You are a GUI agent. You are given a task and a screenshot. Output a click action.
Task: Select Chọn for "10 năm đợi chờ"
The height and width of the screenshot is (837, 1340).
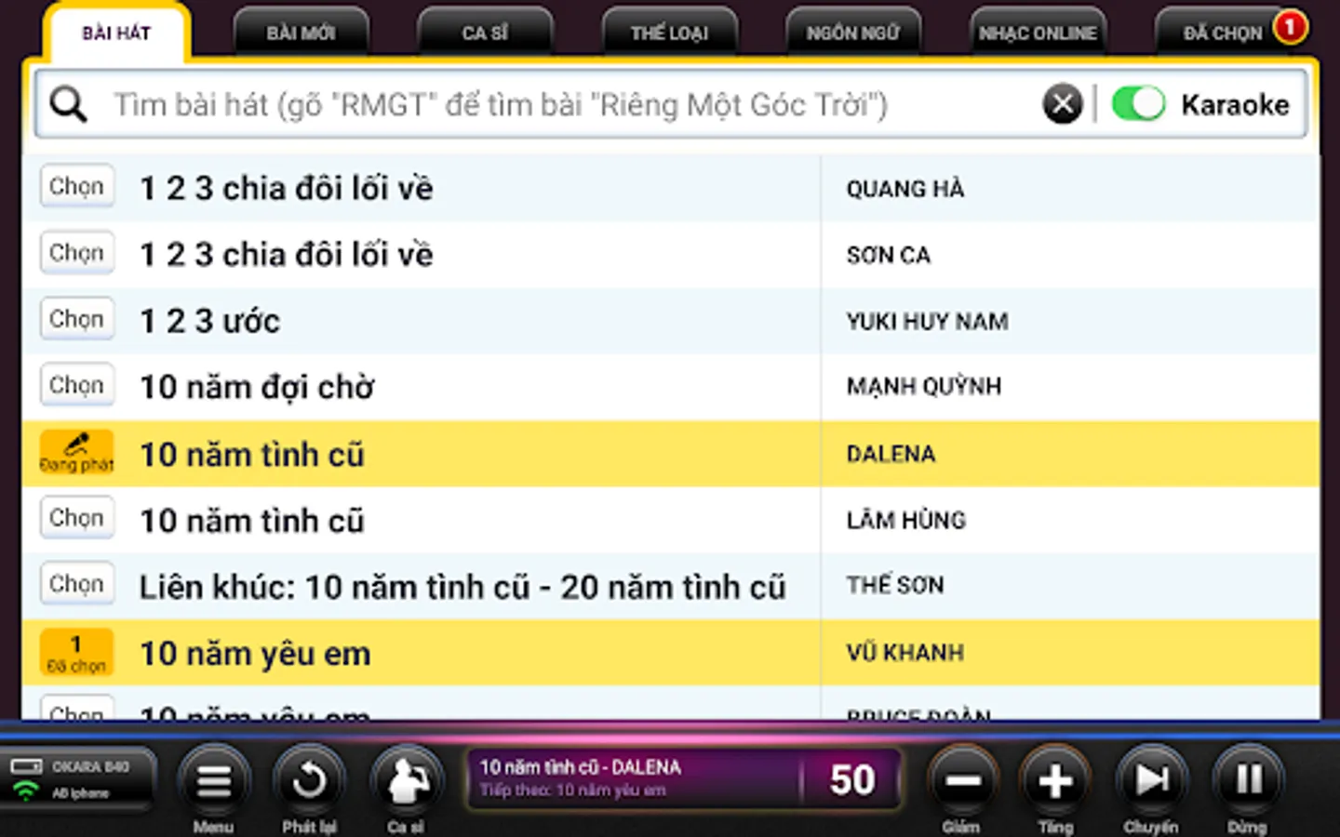pos(76,385)
